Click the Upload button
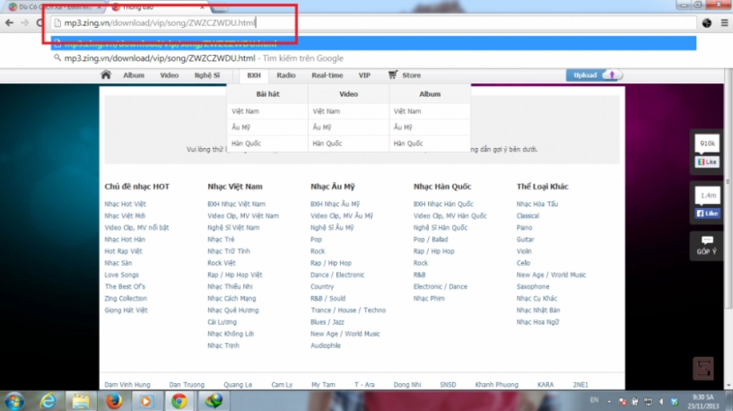This screenshot has width=733, height=411. coord(594,74)
